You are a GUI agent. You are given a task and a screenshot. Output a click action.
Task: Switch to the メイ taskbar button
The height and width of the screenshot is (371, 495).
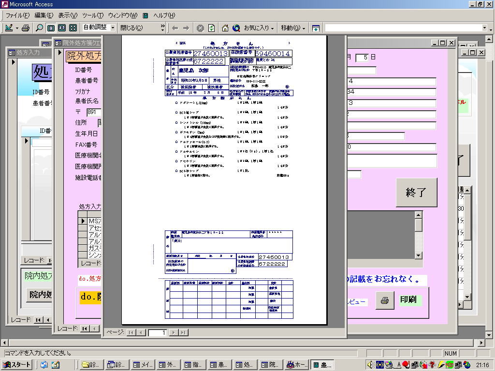(142, 365)
